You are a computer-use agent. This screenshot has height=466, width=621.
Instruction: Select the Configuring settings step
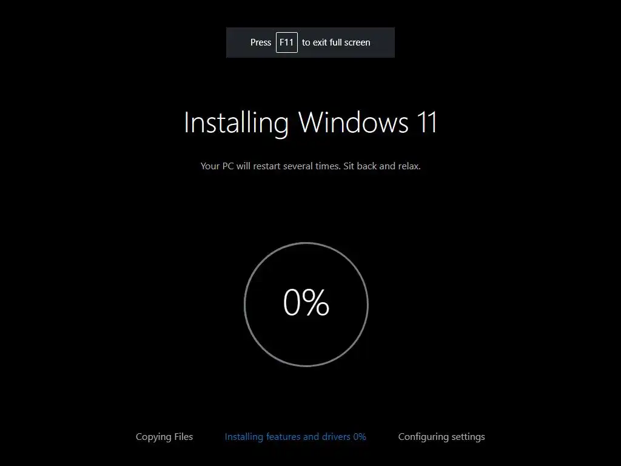coord(441,437)
